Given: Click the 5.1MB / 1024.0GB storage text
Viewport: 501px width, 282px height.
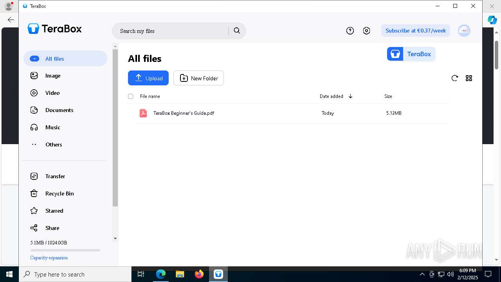Looking at the screenshot, I should [x=49, y=243].
